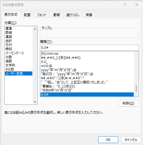Click the help question mark icon

125,5
